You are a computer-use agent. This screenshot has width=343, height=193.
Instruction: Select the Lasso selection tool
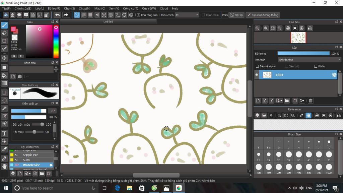(x=4, y=101)
